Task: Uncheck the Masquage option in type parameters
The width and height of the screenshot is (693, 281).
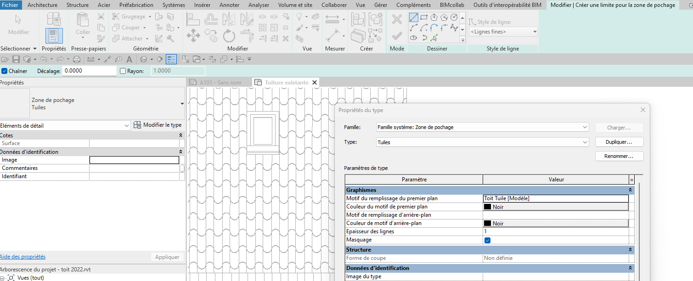Action: pos(487,240)
